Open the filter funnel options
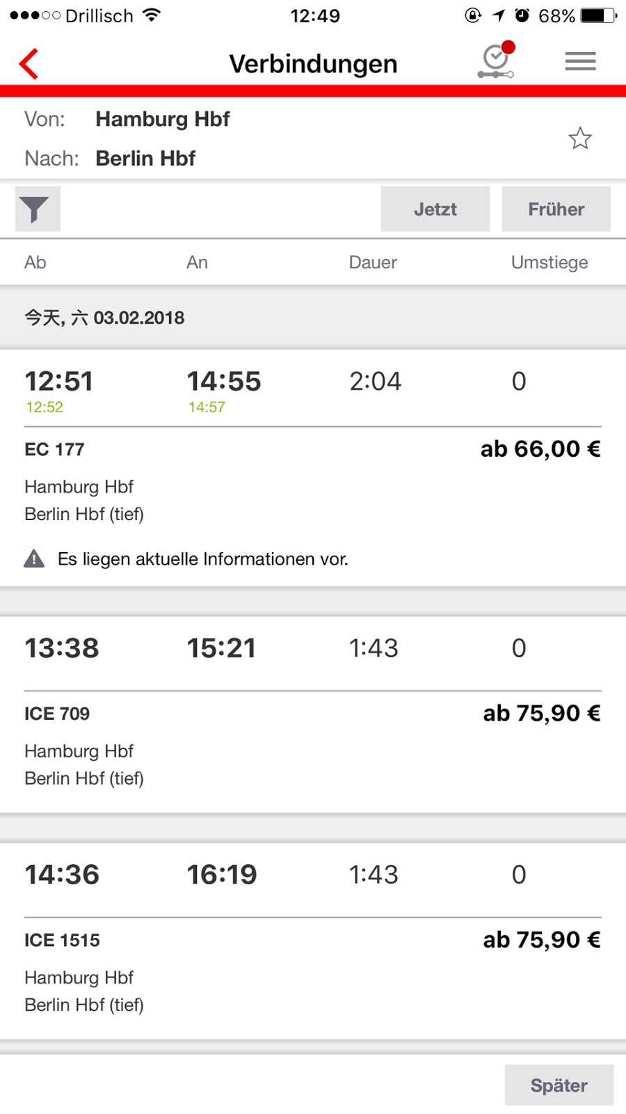The height and width of the screenshot is (1114, 626). coord(38,209)
